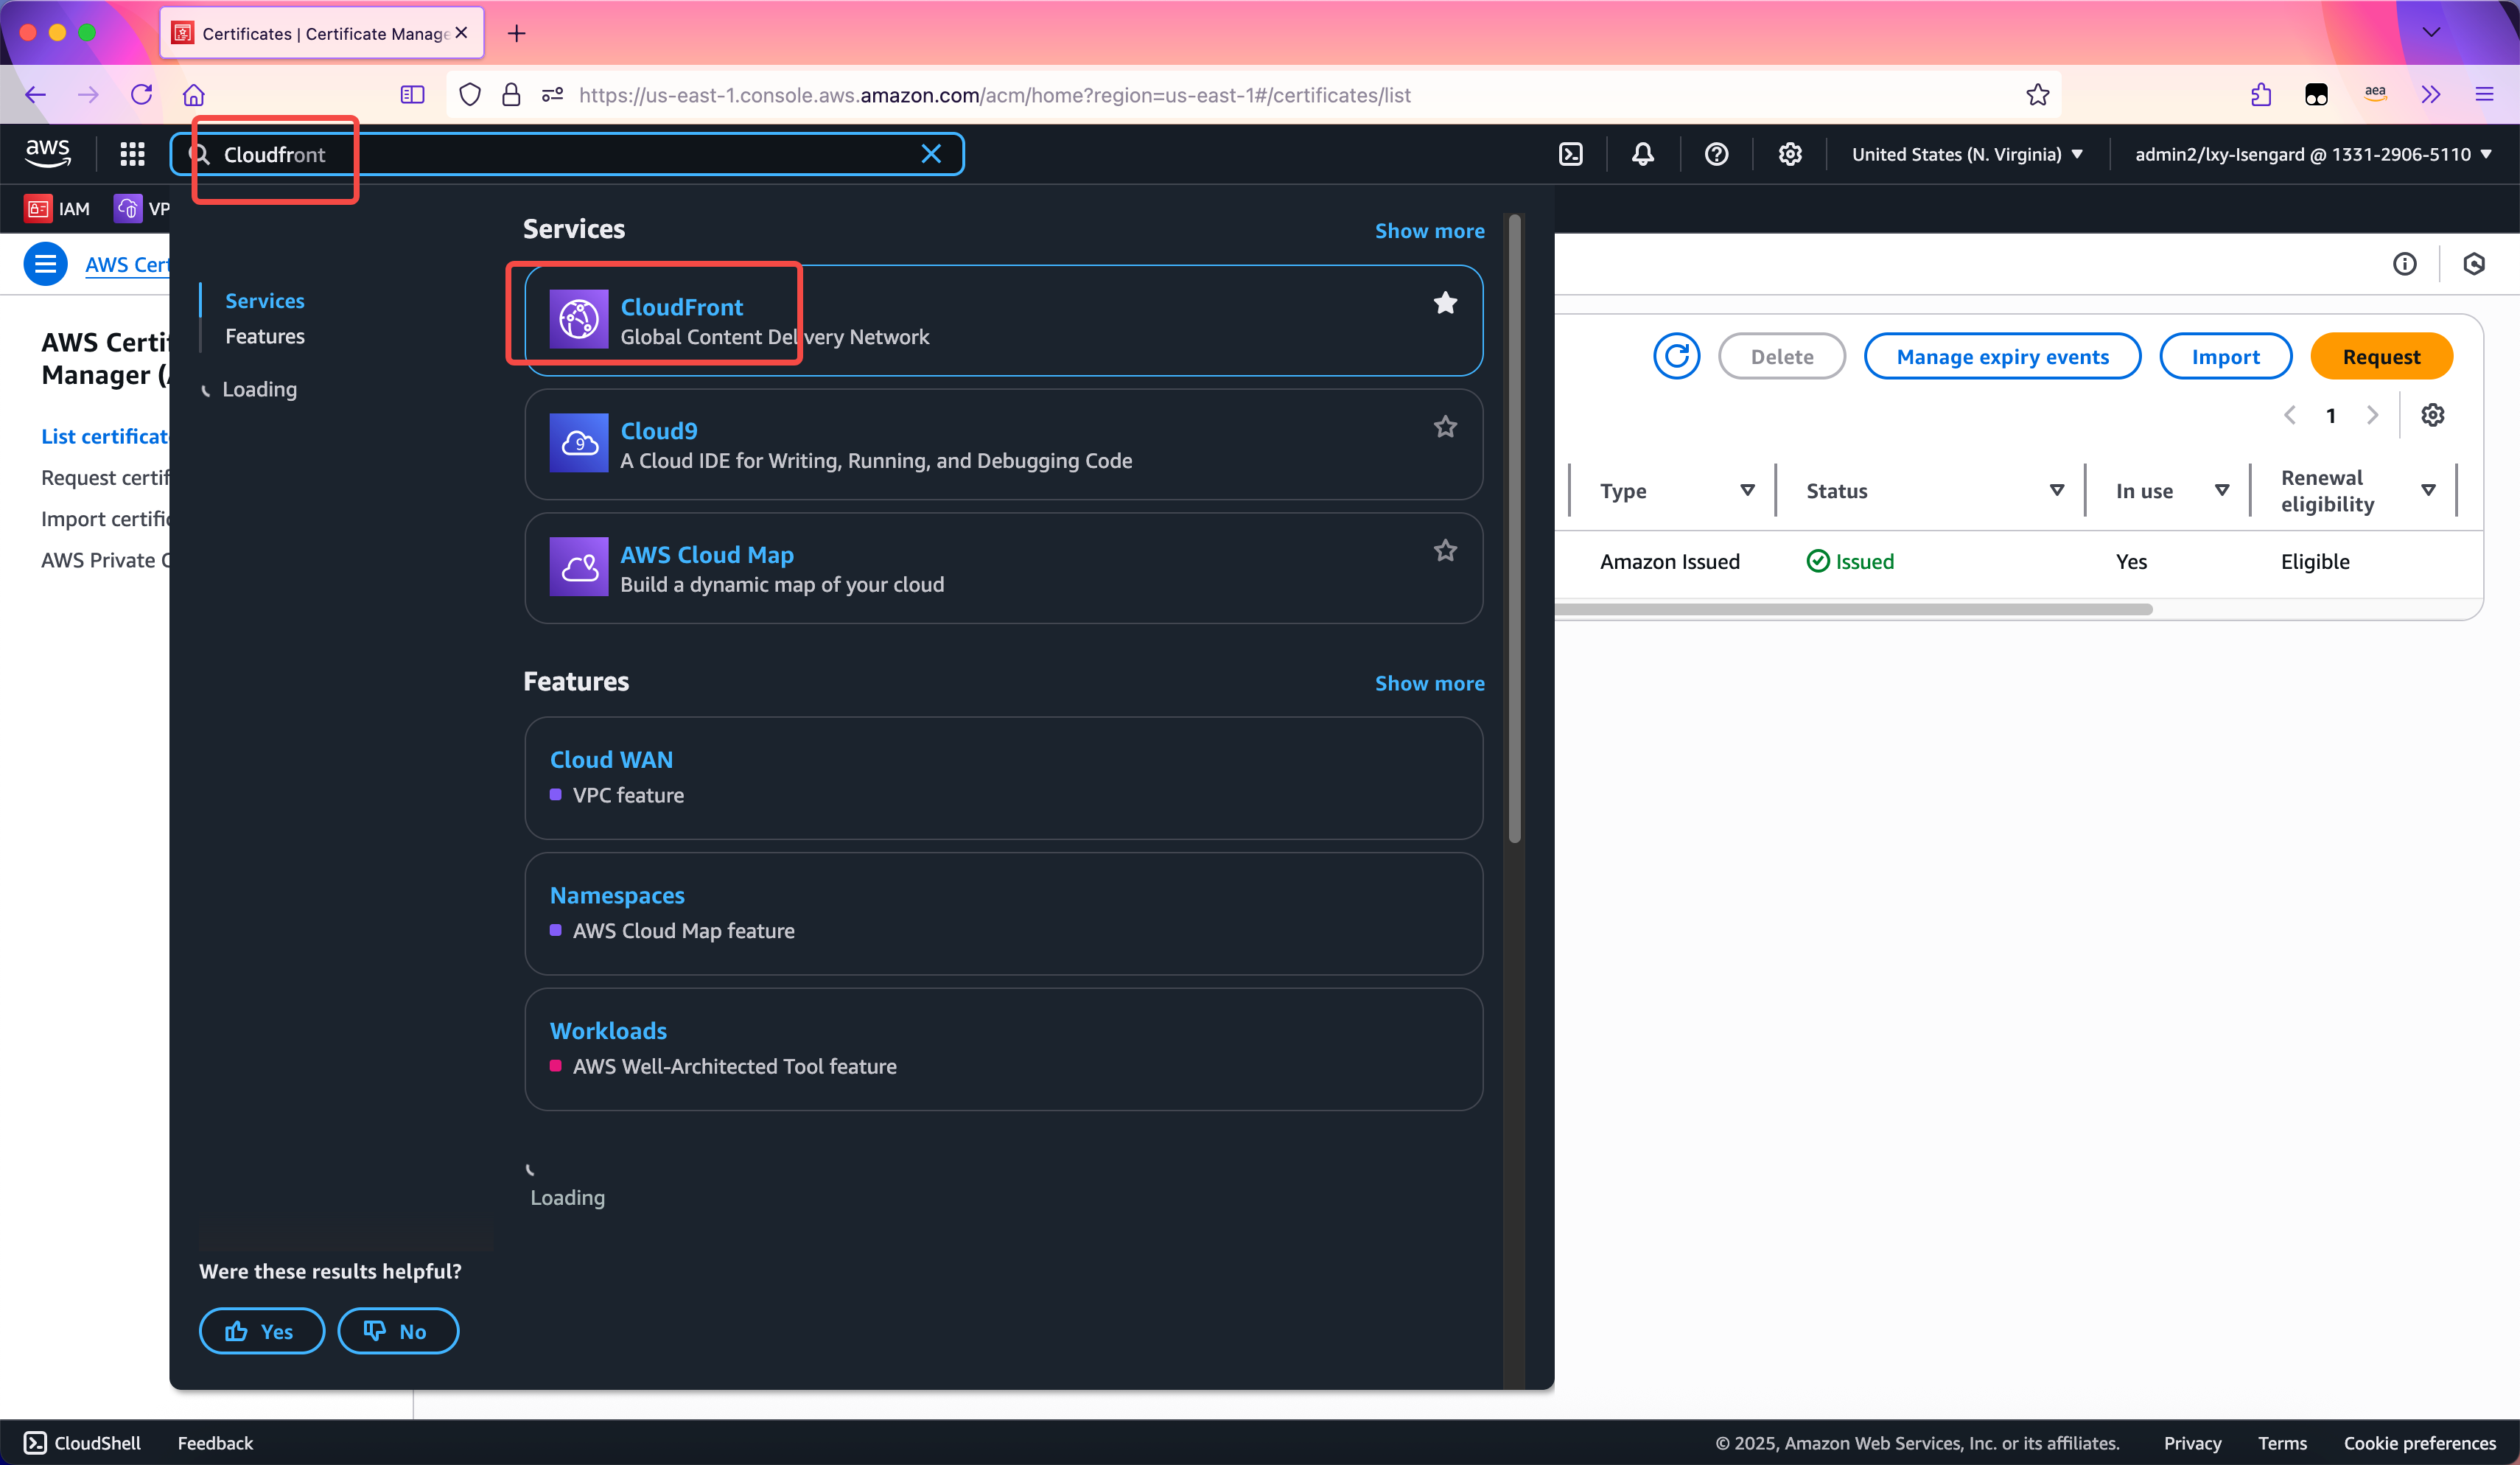Viewport: 2520px width, 1465px height.
Task: Sort by Renewal eligibility column arrow
Action: click(2428, 490)
